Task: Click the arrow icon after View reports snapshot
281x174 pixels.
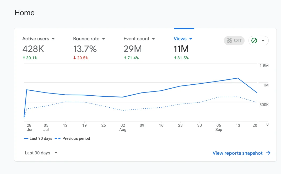Action: [x=268, y=153]
